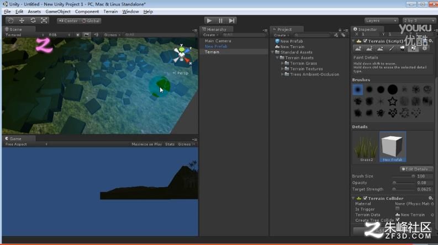
Task: Select New Terrain asset in Project
Action: click(292, 46)
